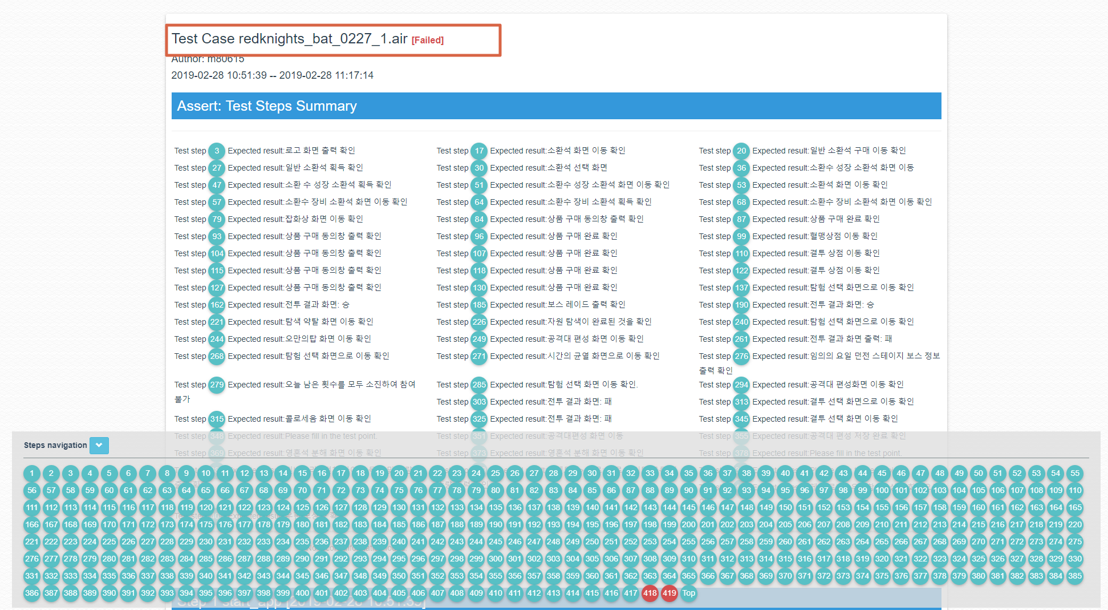Go to step 417 in Steps navigation
Viewport: 1108px width, 610px height.
(x=631, y=593)
